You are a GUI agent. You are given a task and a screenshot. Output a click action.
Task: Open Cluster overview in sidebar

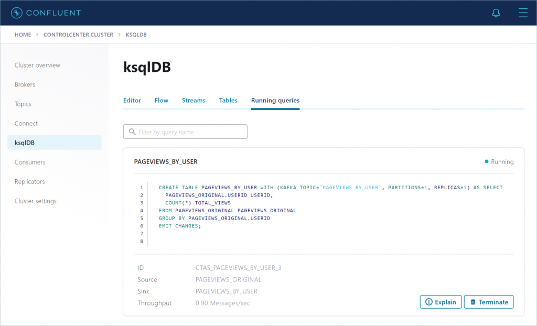[x=37, y=66]
